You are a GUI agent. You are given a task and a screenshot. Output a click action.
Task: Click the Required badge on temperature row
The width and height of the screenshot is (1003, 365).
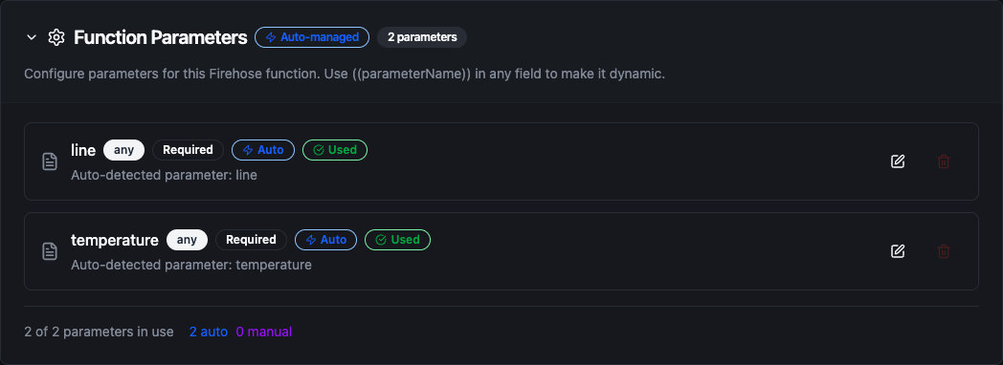coord(251,240)
